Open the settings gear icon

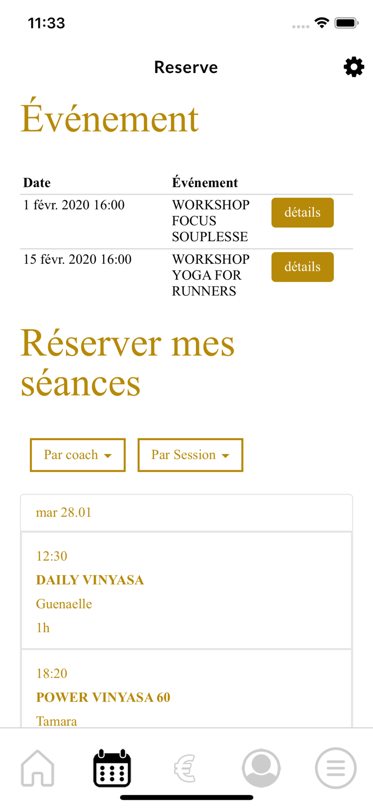tap(354, 67)
